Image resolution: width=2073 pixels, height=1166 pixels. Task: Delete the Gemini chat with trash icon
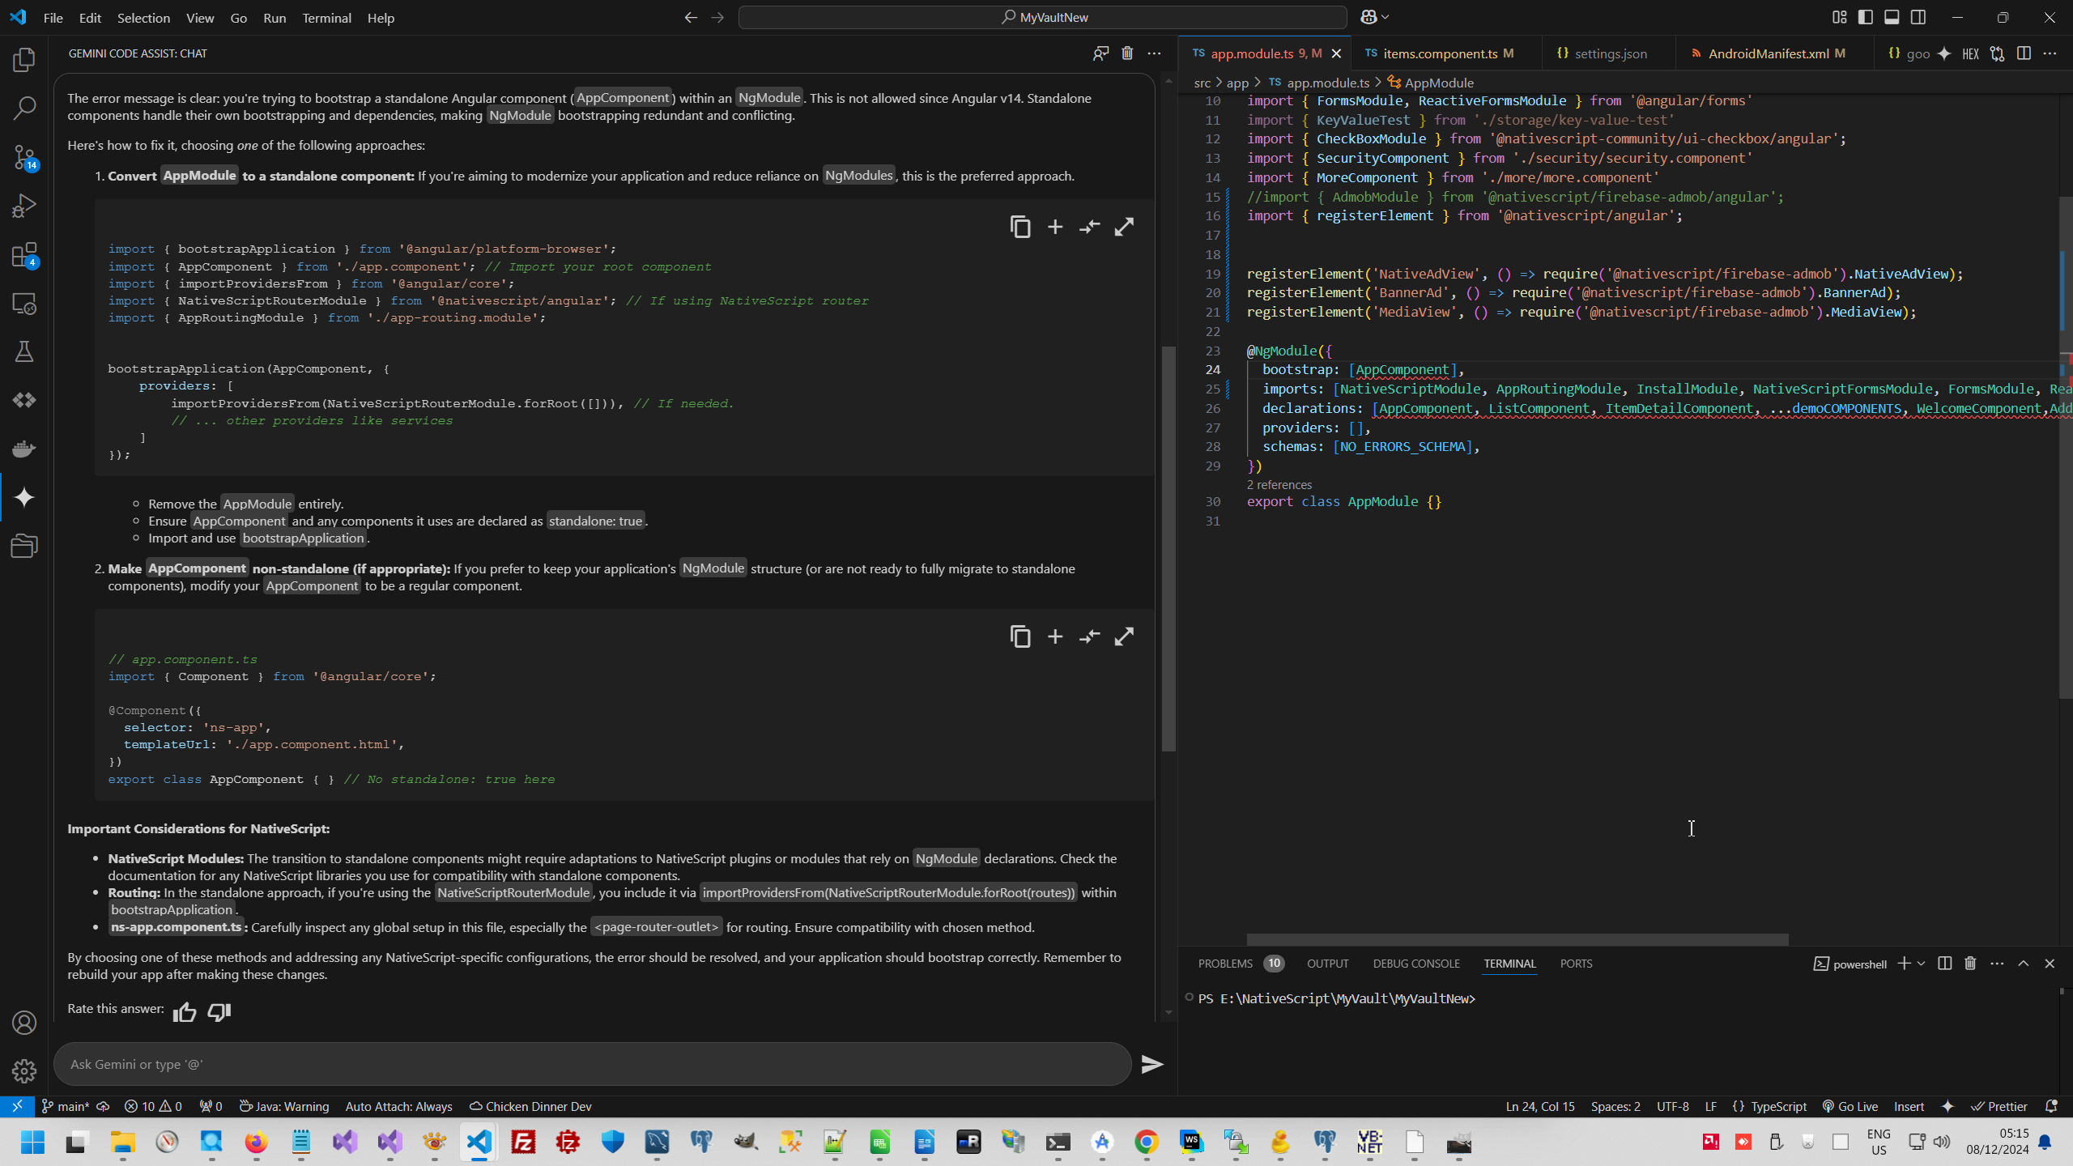pyautogui.click(x=1127, y=53)
